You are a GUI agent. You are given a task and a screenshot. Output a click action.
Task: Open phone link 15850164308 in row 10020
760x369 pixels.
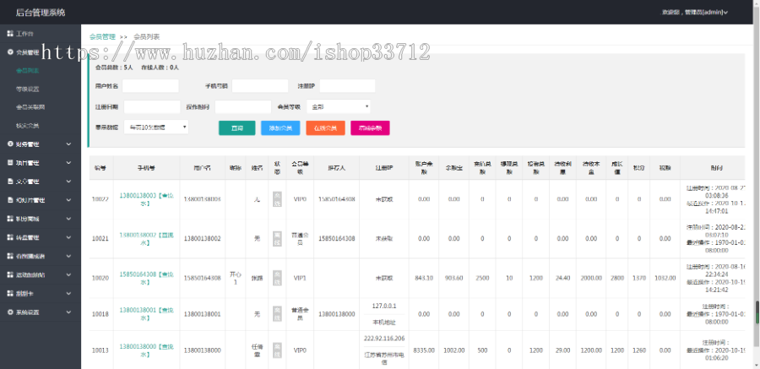[146, 278]
